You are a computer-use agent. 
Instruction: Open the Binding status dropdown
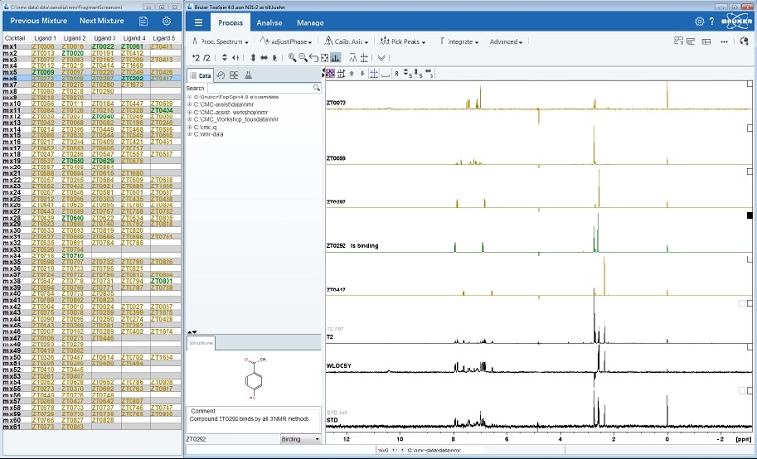tap(300, 439)
